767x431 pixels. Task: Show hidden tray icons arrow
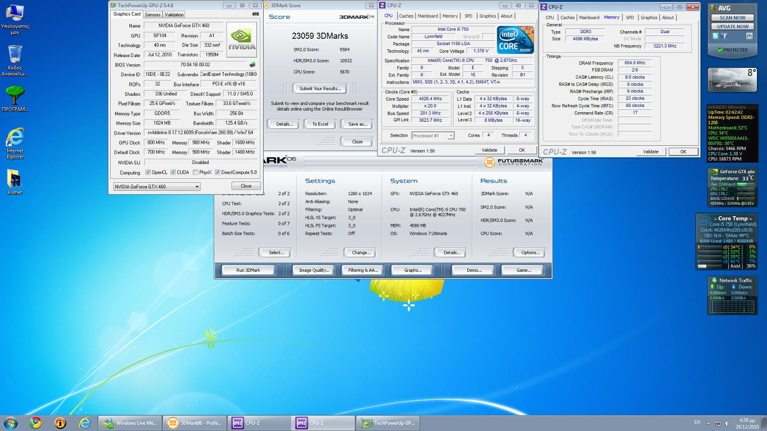(709, 423)
